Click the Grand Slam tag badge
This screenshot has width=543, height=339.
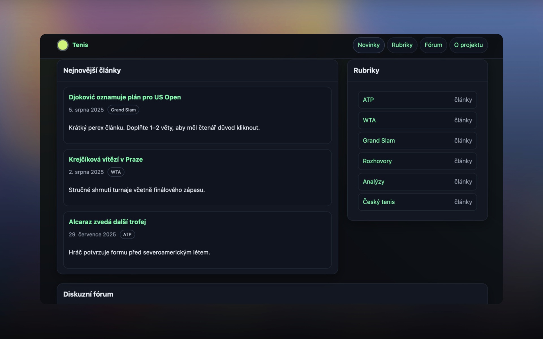coord(123,110)
